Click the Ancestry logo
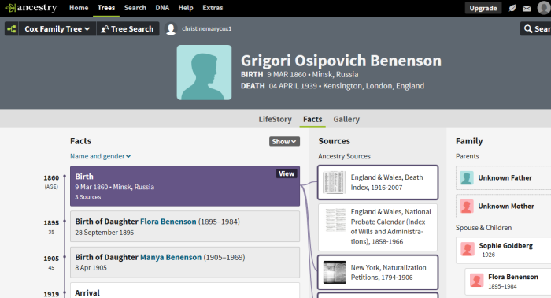Screen dimensions: 551x298 pyautogui.click(x=31, y=8)
